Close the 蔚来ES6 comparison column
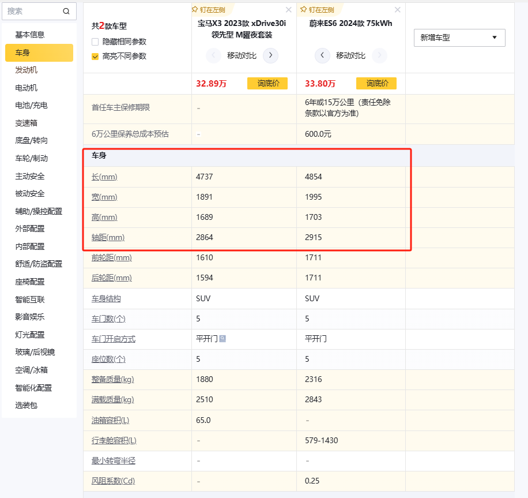 (397, 10)
